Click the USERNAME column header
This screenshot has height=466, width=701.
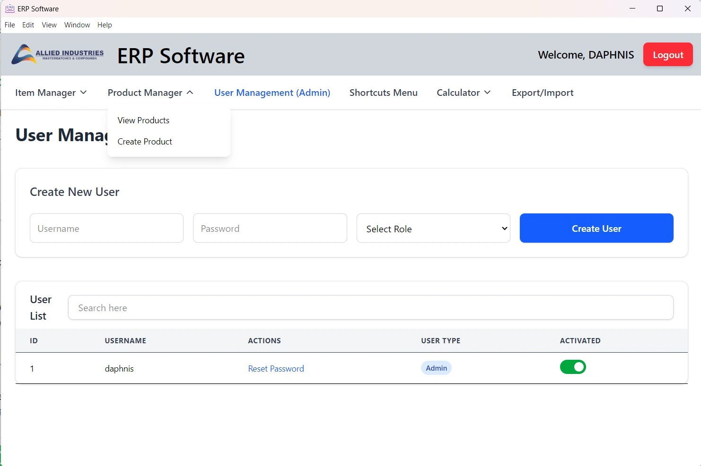(125, 341)
